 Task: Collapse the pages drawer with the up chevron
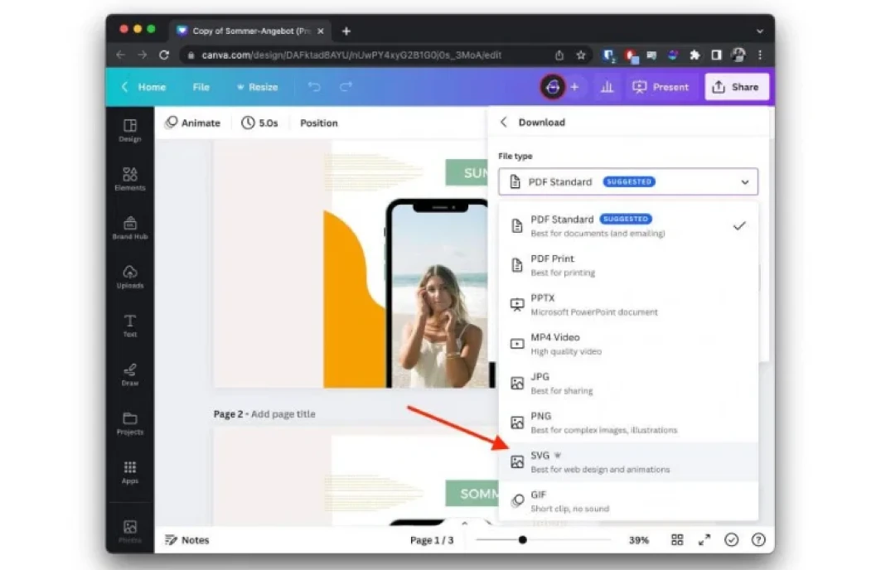pos(464,523)
